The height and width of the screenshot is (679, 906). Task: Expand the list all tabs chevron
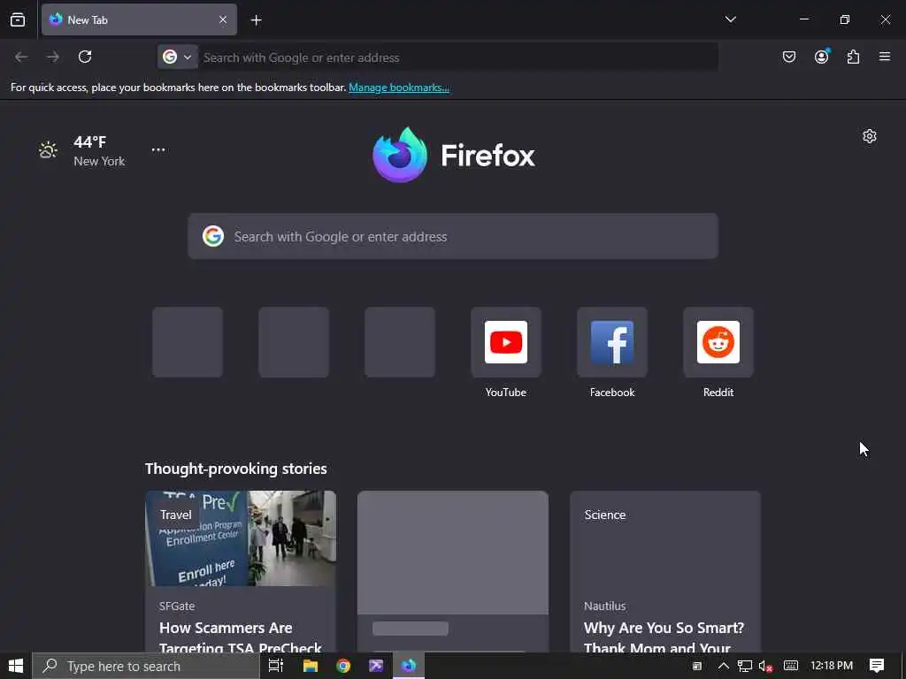coord(730,19)
